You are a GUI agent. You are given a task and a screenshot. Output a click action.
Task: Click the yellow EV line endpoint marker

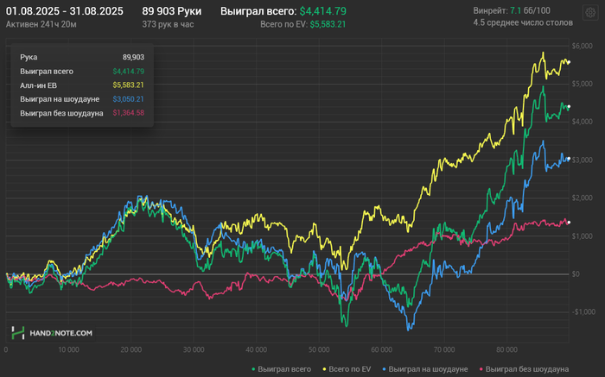pyautogui.click(x=569, y=62)
